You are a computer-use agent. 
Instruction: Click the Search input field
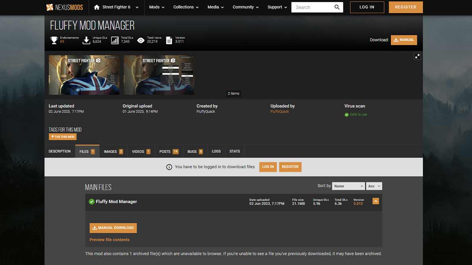pyautogui.click(x=312, y=7)
